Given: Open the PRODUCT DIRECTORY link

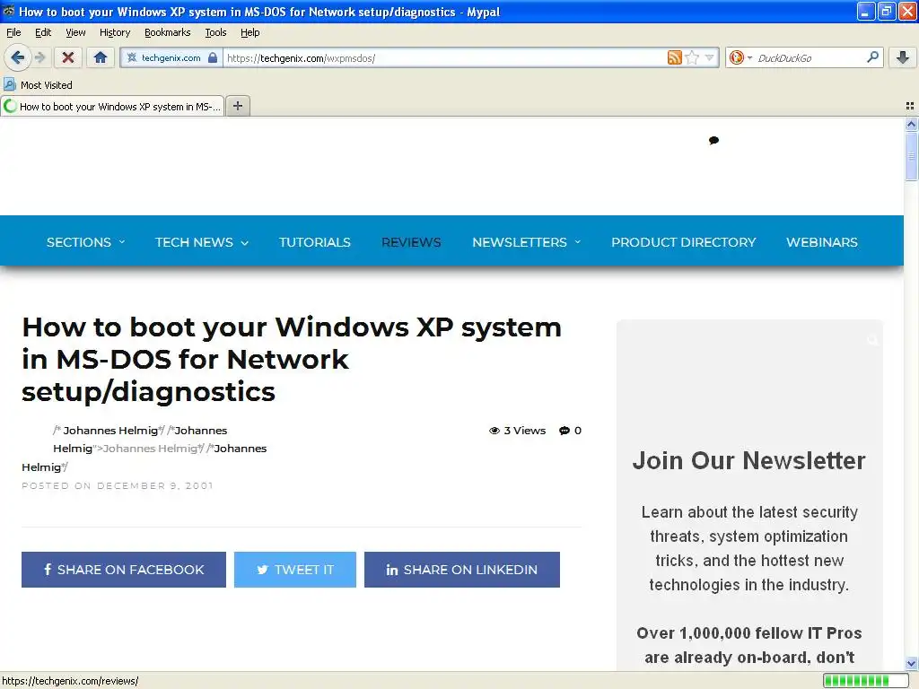Looking at the screenshot, I should (x=683, y=242).
